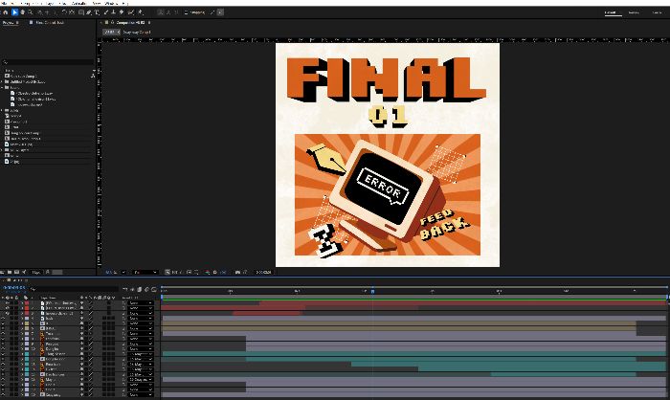Open viewer resolution dropdown
Screen dimensions: 670x400
[x=145, y=272]
